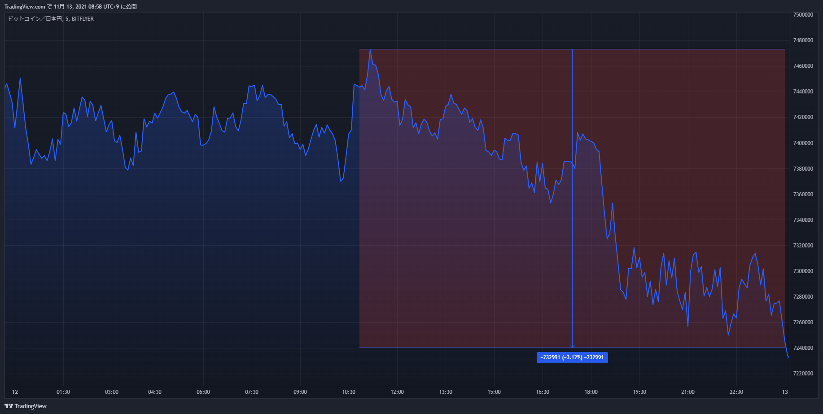Image resolution: width=823 pixels, height=414 pixels.
Task: Click the arrowhead at the measurement line's bottom
Action: 572,346
